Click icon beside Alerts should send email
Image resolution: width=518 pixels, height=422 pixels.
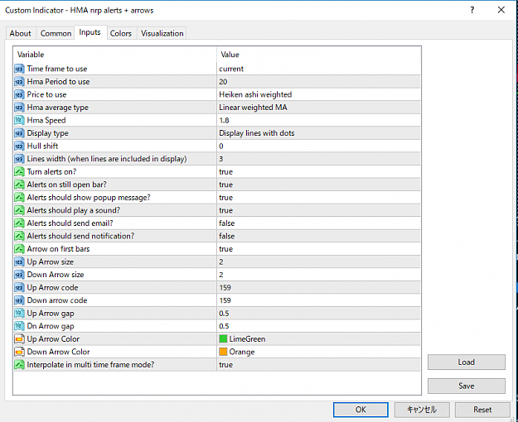[x=19, y=223]
